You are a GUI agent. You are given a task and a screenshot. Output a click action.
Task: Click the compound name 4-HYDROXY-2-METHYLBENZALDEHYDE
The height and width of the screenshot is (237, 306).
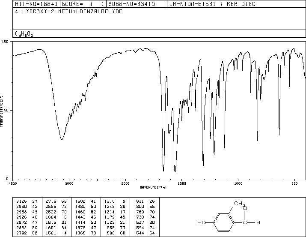(x=69, y=11)
